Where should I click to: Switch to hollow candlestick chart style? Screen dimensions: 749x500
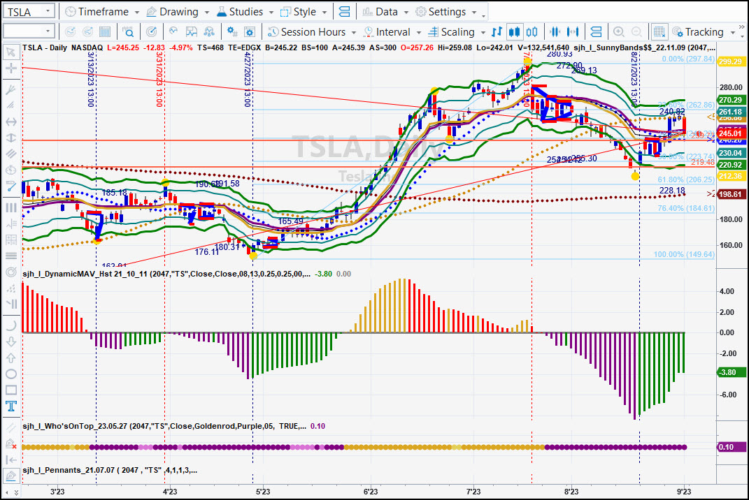pyautogui.click(x=532, y=32)
